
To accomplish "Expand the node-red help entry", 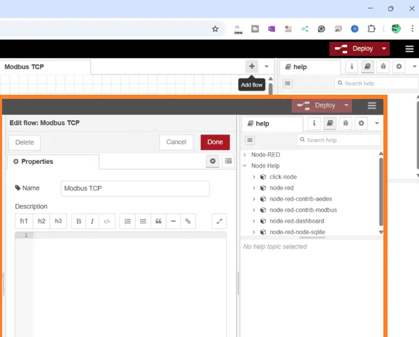I will 254,188.
